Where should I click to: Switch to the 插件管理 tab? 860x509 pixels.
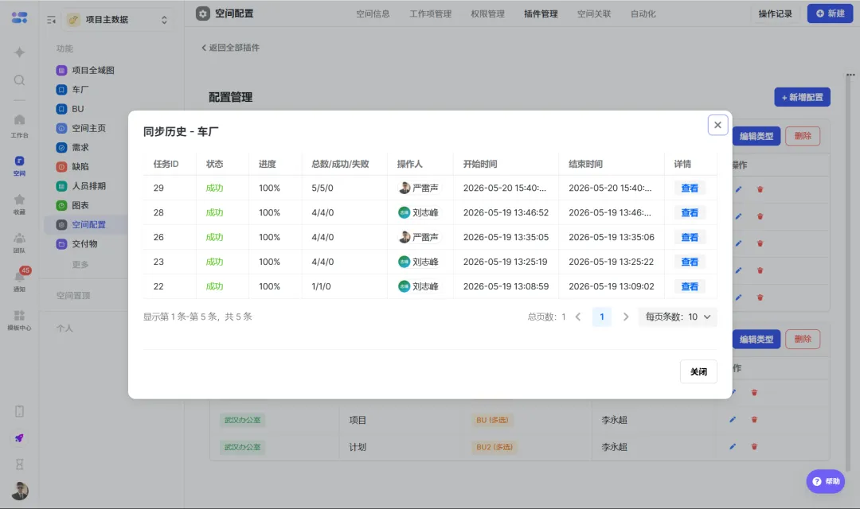(x=541, y=14)
